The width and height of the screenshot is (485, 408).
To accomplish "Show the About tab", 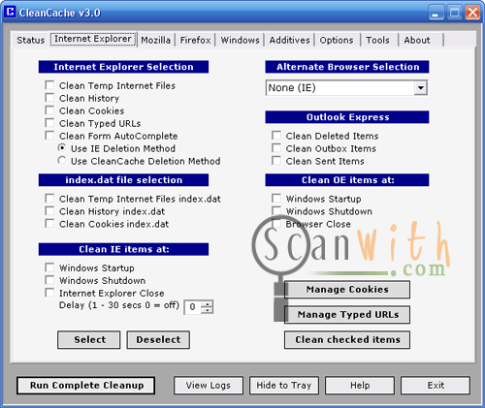I will pyautogui.click(x=417, y=40).
